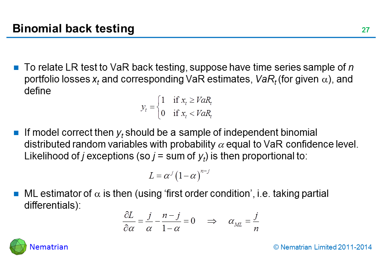Click the second blue bullet square
Screen dimensions: 382x265
tap(16, 132)
